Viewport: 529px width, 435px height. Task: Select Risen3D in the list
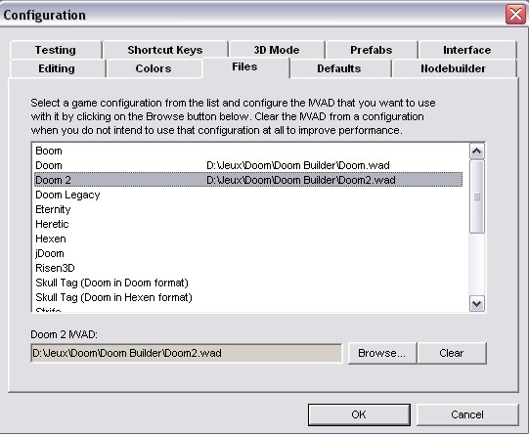click(x=248, y=268)
